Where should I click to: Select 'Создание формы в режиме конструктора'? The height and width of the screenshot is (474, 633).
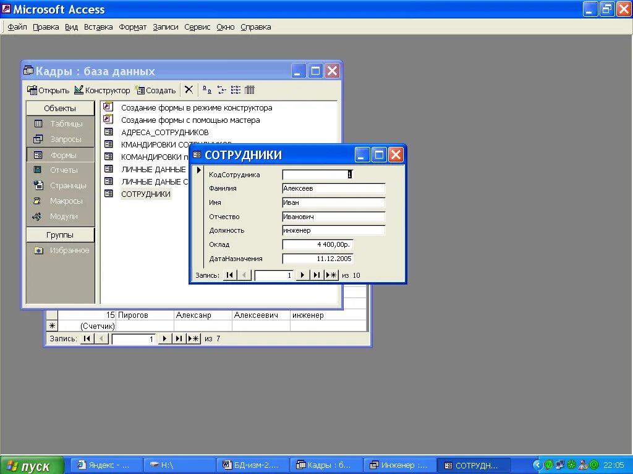click(197, 108)
